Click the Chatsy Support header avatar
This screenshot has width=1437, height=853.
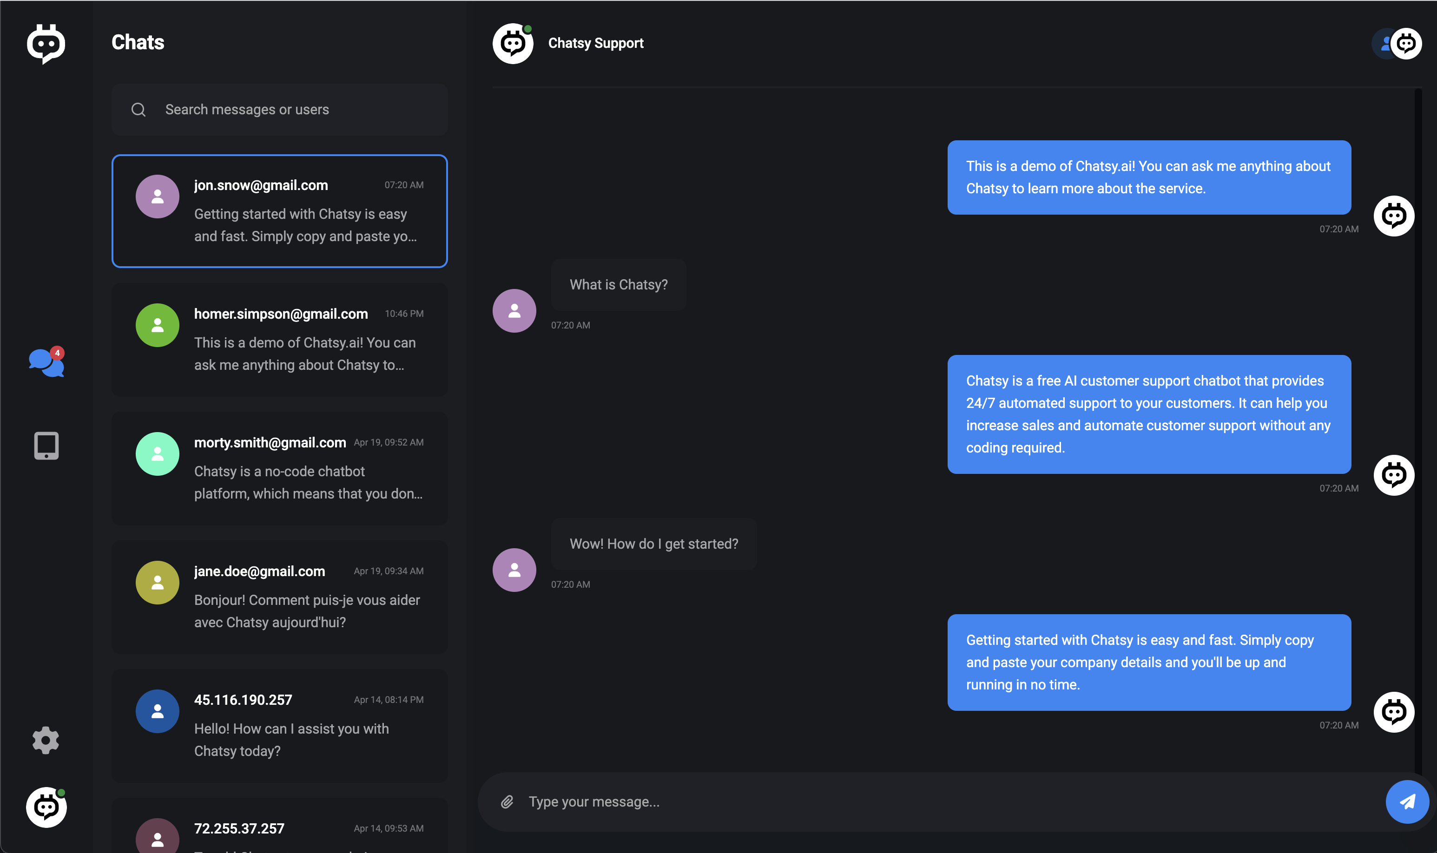[513, 43]
